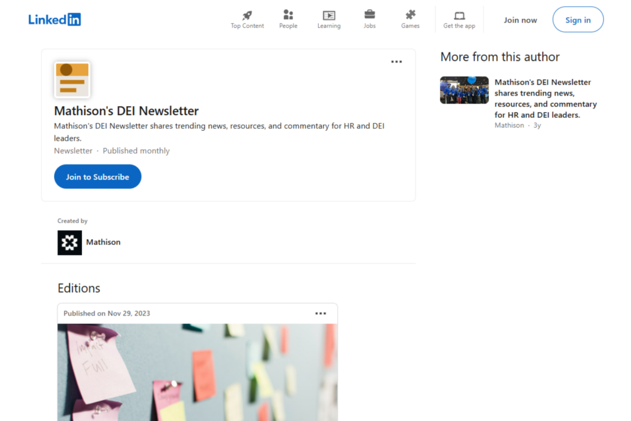Open the Games puzzle icon
Viewport: 631px width, 421px height.
[410, 15]
